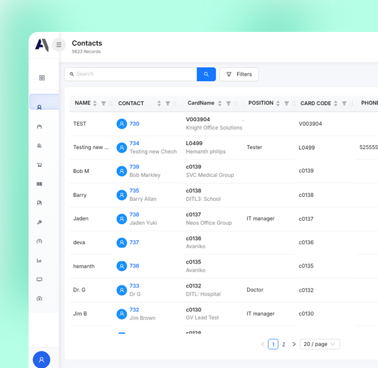Select 'GV Lead Test' cell text

coord(202,317)
